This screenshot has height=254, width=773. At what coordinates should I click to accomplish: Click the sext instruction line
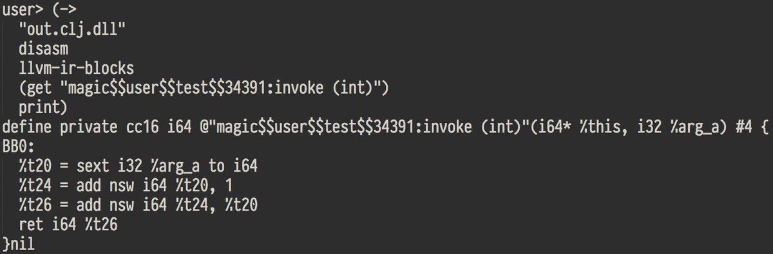[x=138, y=166]
